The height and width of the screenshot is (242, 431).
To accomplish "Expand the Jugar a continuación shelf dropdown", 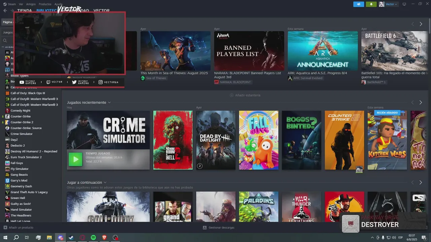I will (x=105, y=183).
